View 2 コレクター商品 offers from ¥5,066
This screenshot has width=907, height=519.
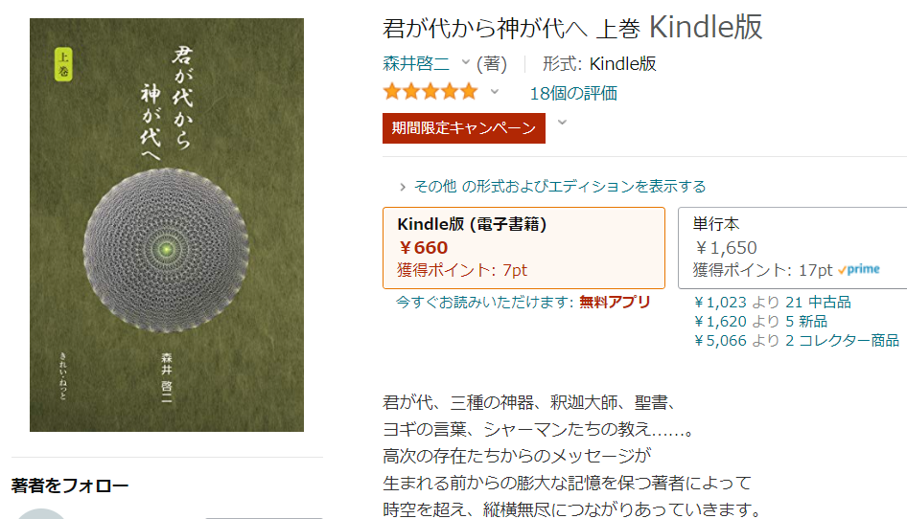coord(796,340)
